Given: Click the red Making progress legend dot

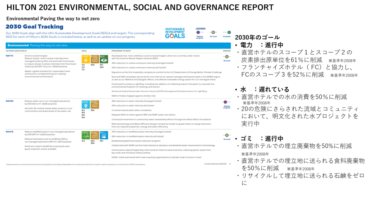Looking at the screenshot, I should pos(198,33).
